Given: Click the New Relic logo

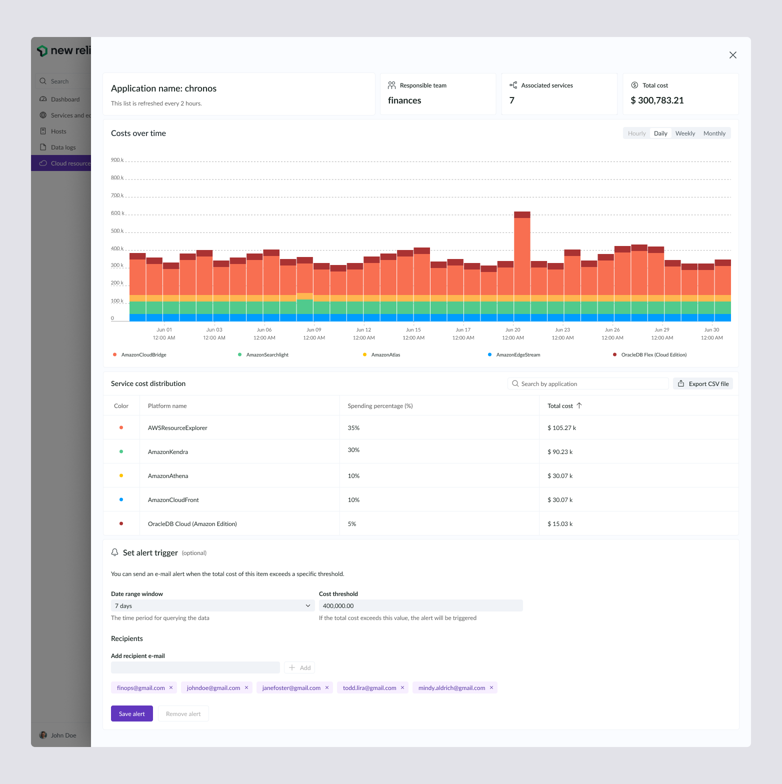Looking at the screenshot, I should [63, 50].
